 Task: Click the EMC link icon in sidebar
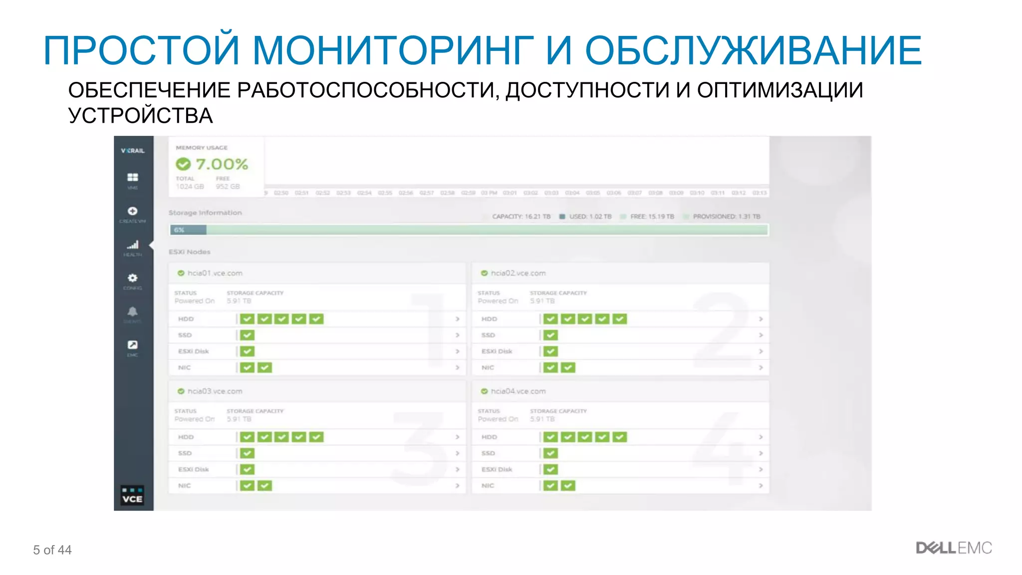pyautogui.click(x=132, y=345)
